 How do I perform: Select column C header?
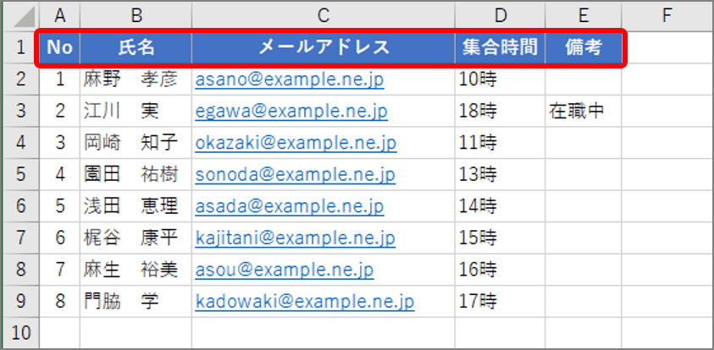click(323, 14)
